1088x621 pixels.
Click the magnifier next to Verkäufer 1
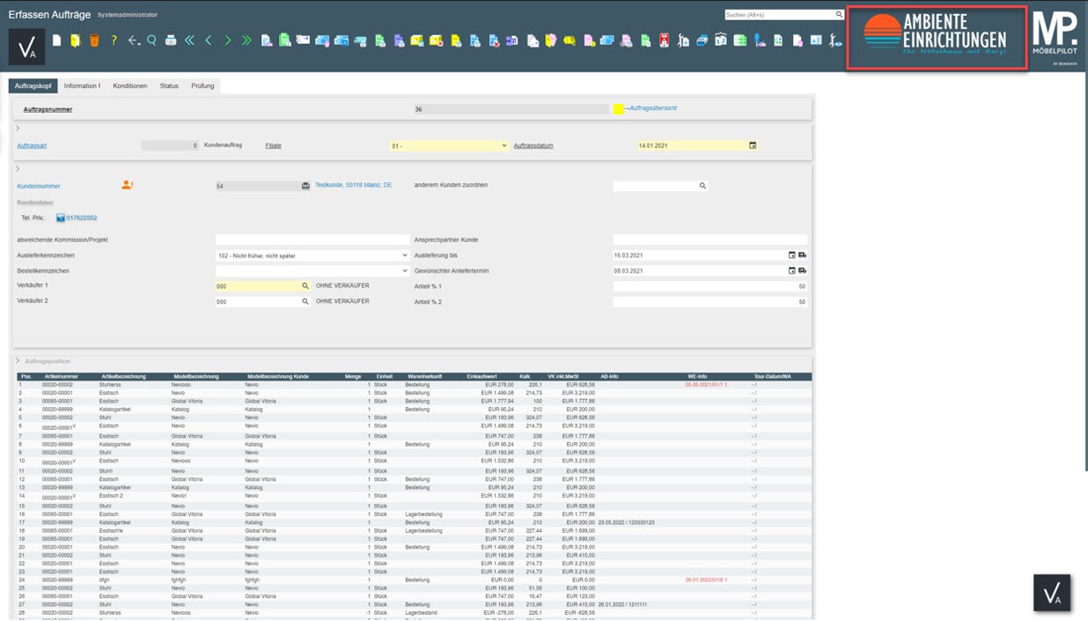pos(305,286)
